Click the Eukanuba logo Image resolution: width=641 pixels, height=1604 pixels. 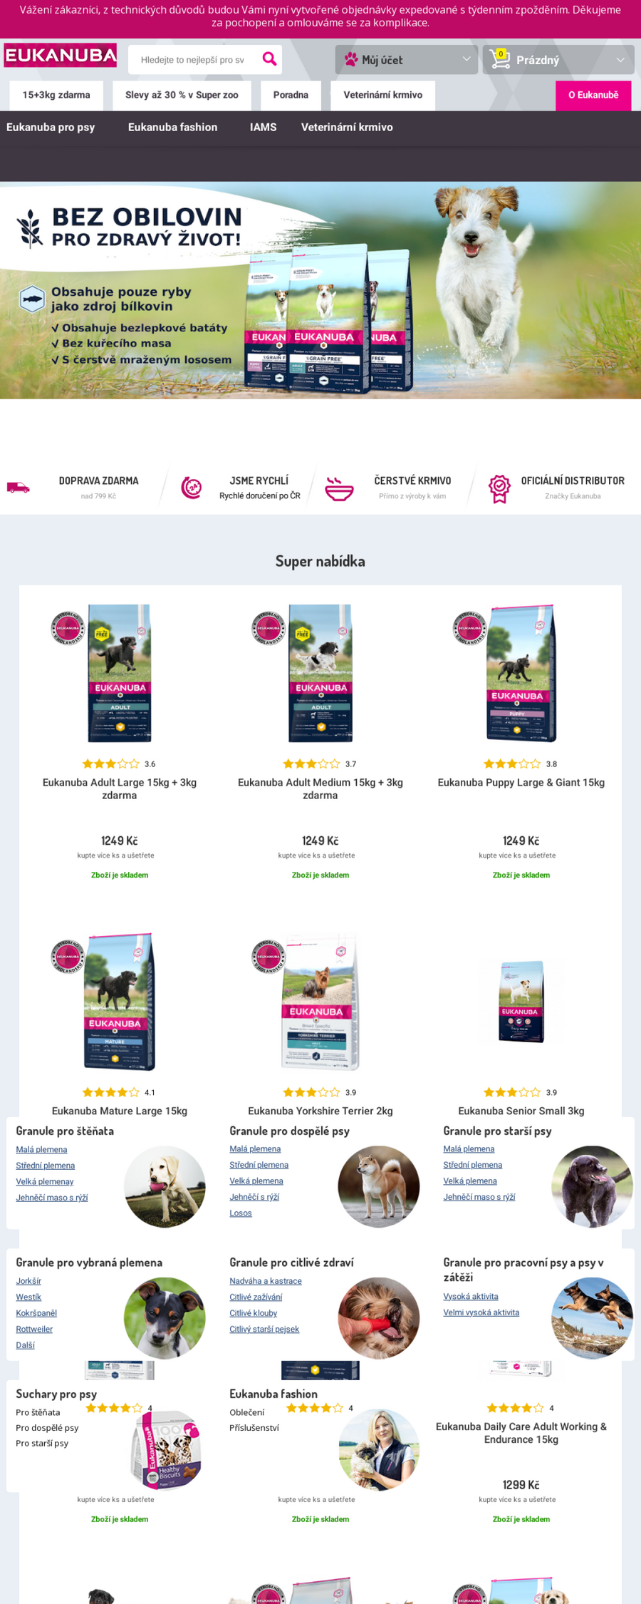[61, 56]
